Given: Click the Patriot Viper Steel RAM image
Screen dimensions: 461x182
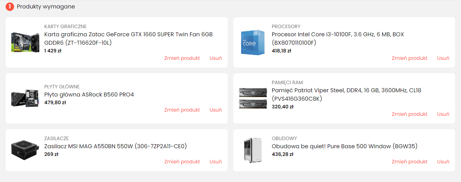Looking at the screenshot, I should (253, 98).
